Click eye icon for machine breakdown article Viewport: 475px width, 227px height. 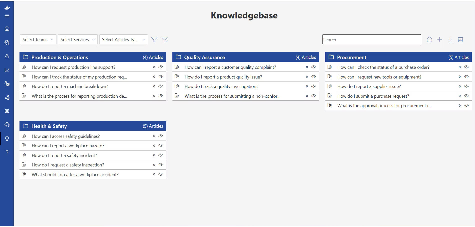[161, 86]
